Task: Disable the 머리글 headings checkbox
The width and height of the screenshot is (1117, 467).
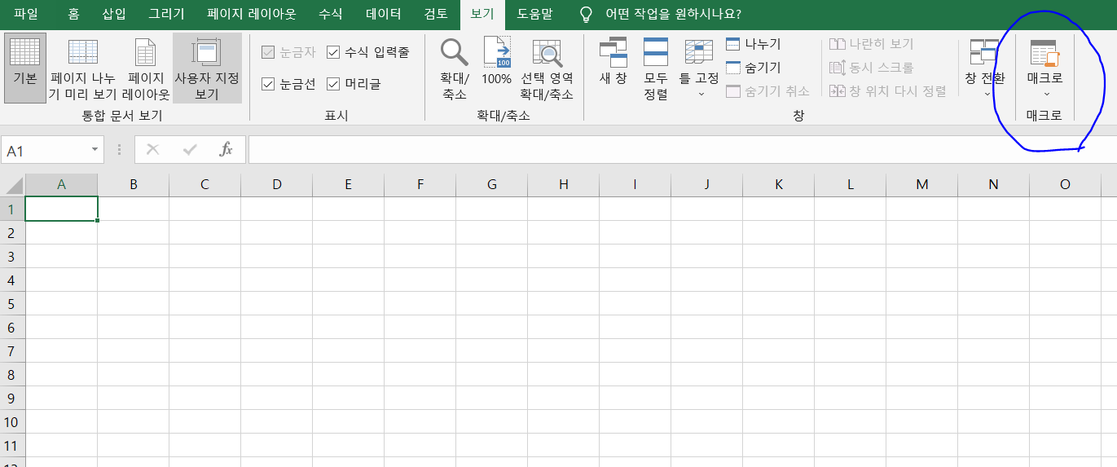Action: point(333,84)
